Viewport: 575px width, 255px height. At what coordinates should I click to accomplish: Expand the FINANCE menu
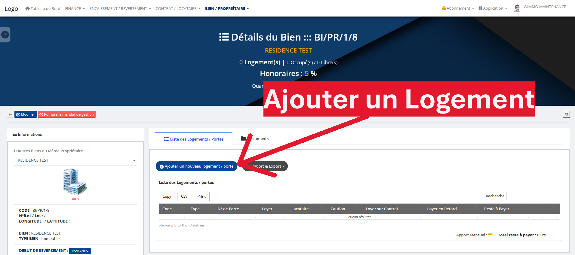(75, 8)
